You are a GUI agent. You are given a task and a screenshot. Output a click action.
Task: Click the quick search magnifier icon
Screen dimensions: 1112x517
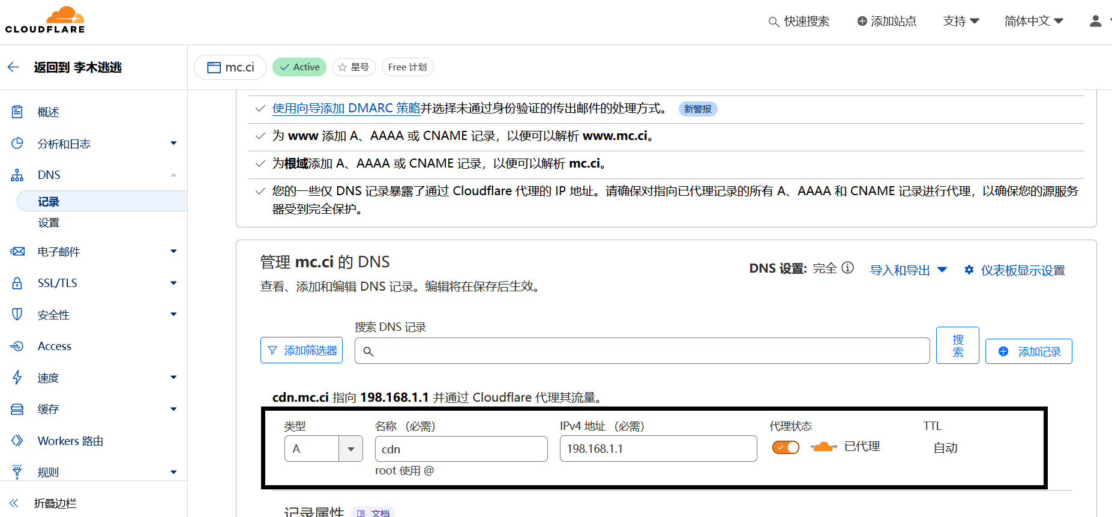(774, 22)
